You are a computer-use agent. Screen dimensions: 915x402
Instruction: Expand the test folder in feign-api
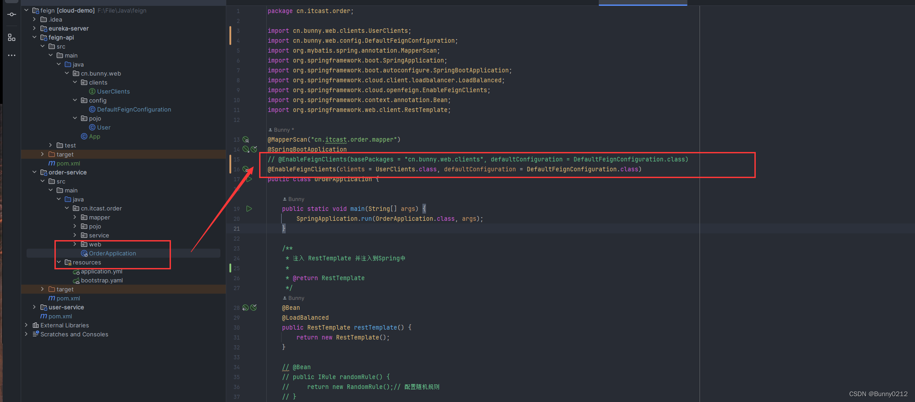pyautogui.click(x=50, y=145)
